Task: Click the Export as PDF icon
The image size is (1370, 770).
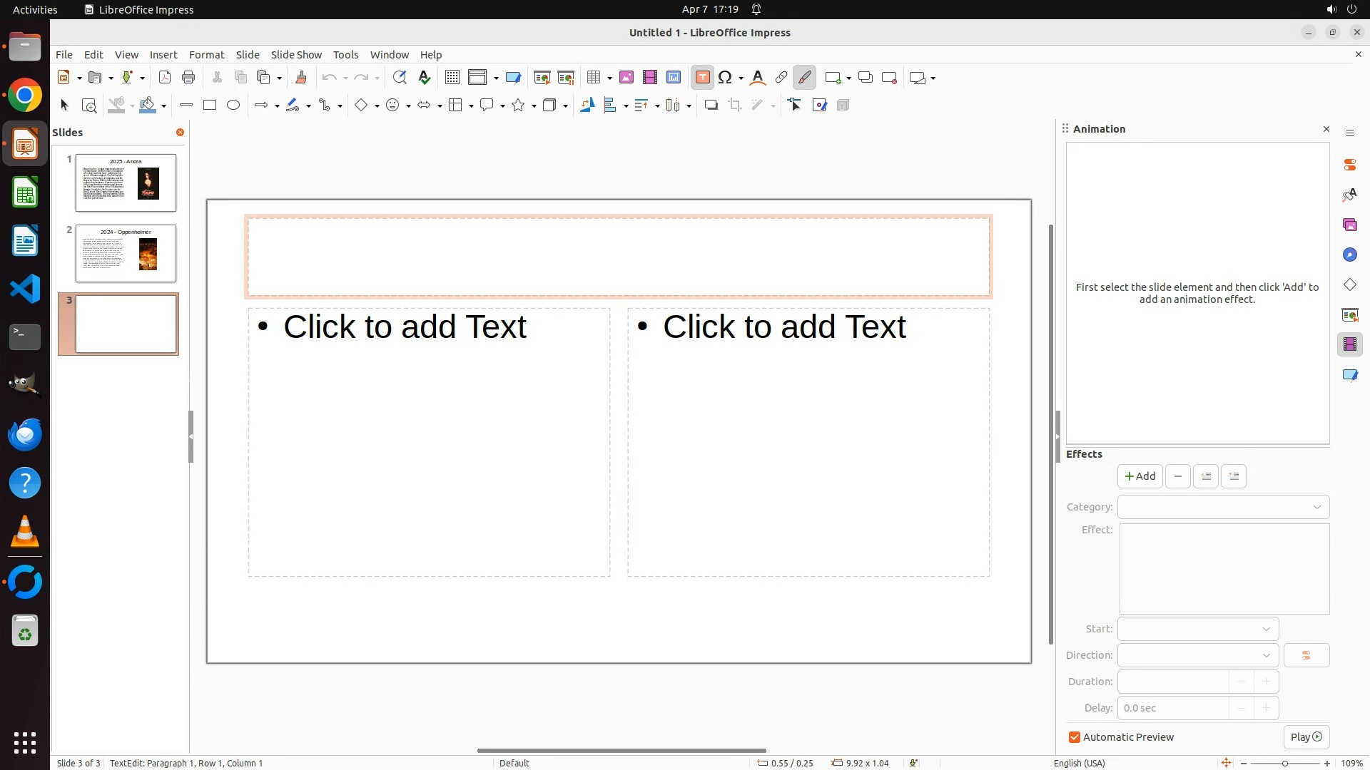Action: [x=165, y=78]
